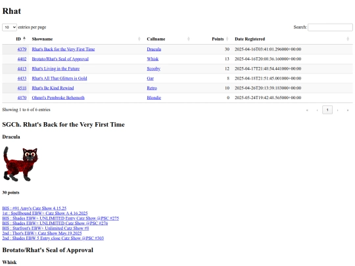This screenshot has width=355, height=266.
Task: Go to first page pagination arrow
Action: click(x=307, y=110)
